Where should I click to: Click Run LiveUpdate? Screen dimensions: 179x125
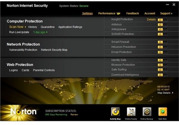[19, 32]
